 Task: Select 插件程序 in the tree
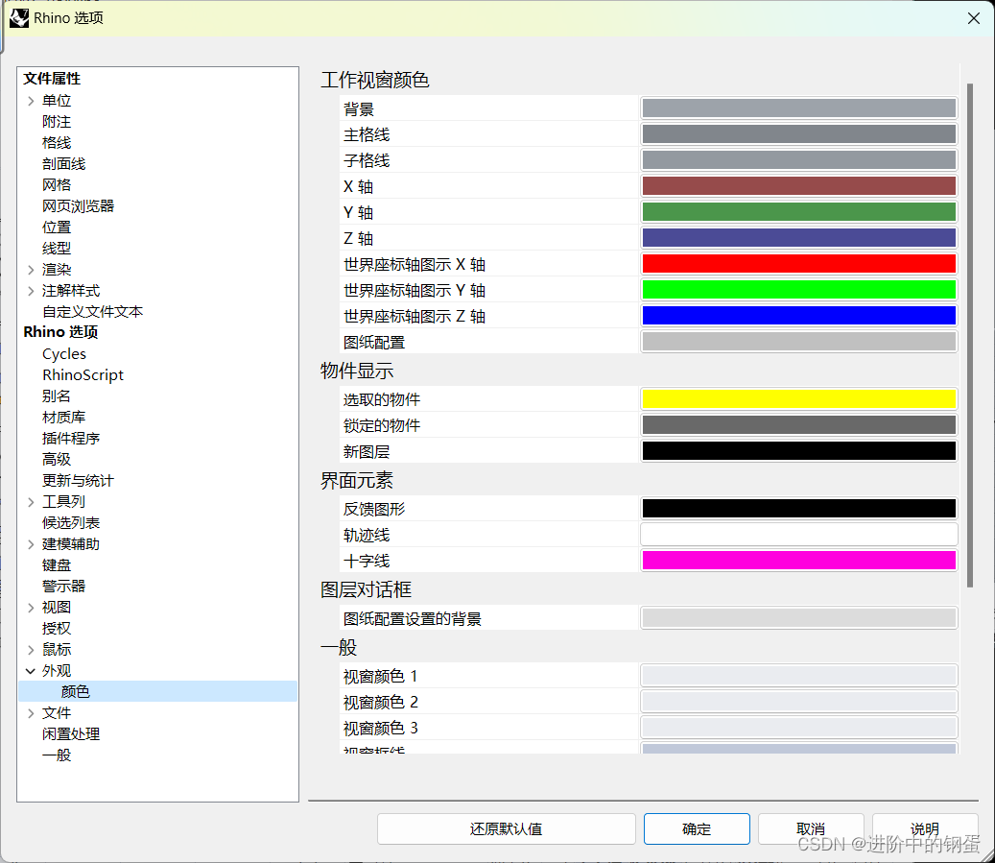[x=71, y=438]
